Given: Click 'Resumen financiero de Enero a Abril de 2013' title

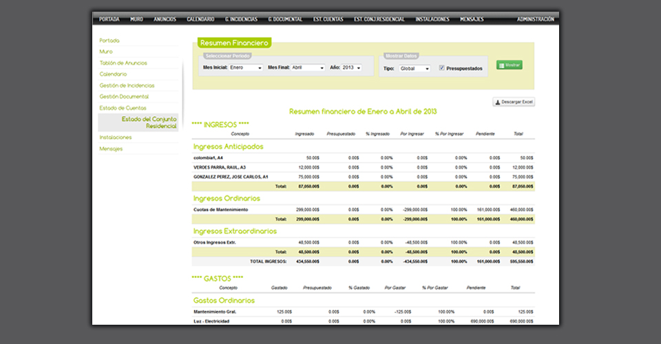Looking at the screenshot, I should [x=363, y=111].
